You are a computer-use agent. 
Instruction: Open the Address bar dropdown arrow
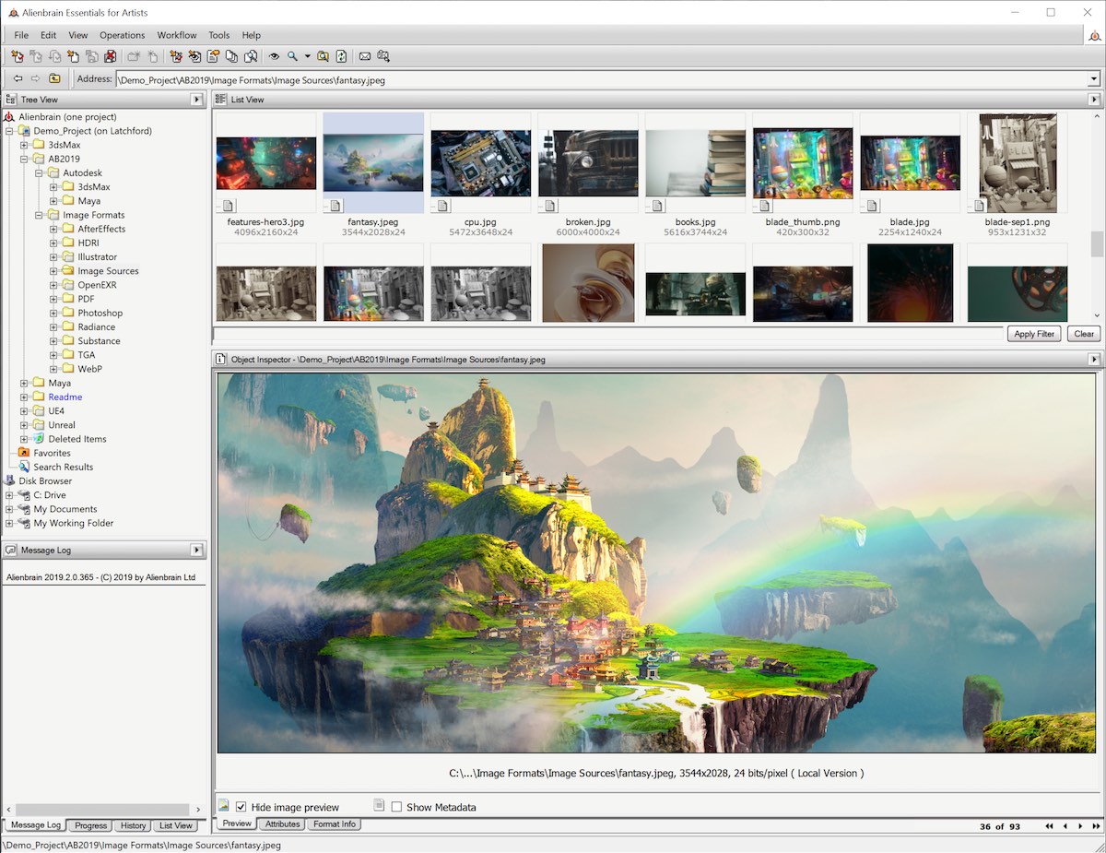pyautogui.click(x=1094, y=79)
